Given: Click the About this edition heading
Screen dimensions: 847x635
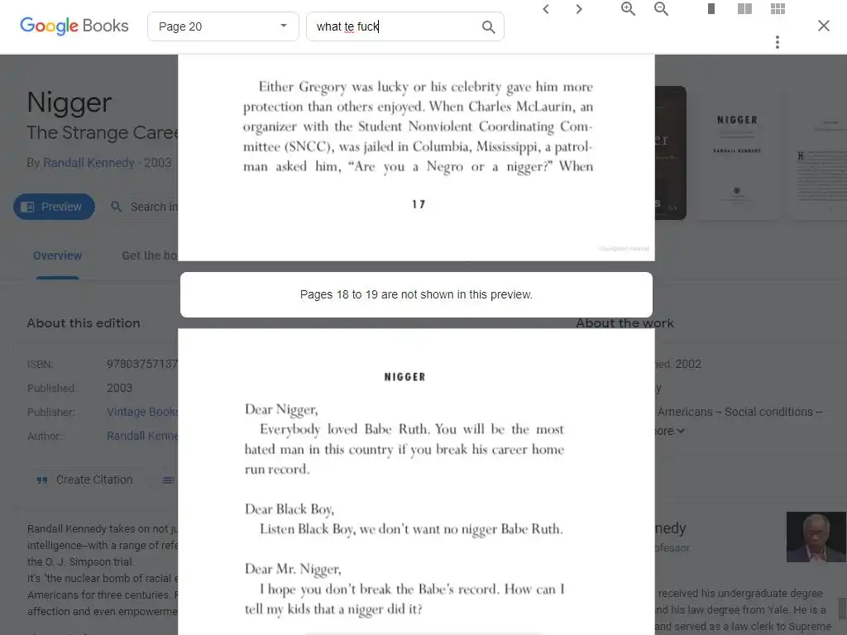Looking at the screenshot, I should 84,323.
